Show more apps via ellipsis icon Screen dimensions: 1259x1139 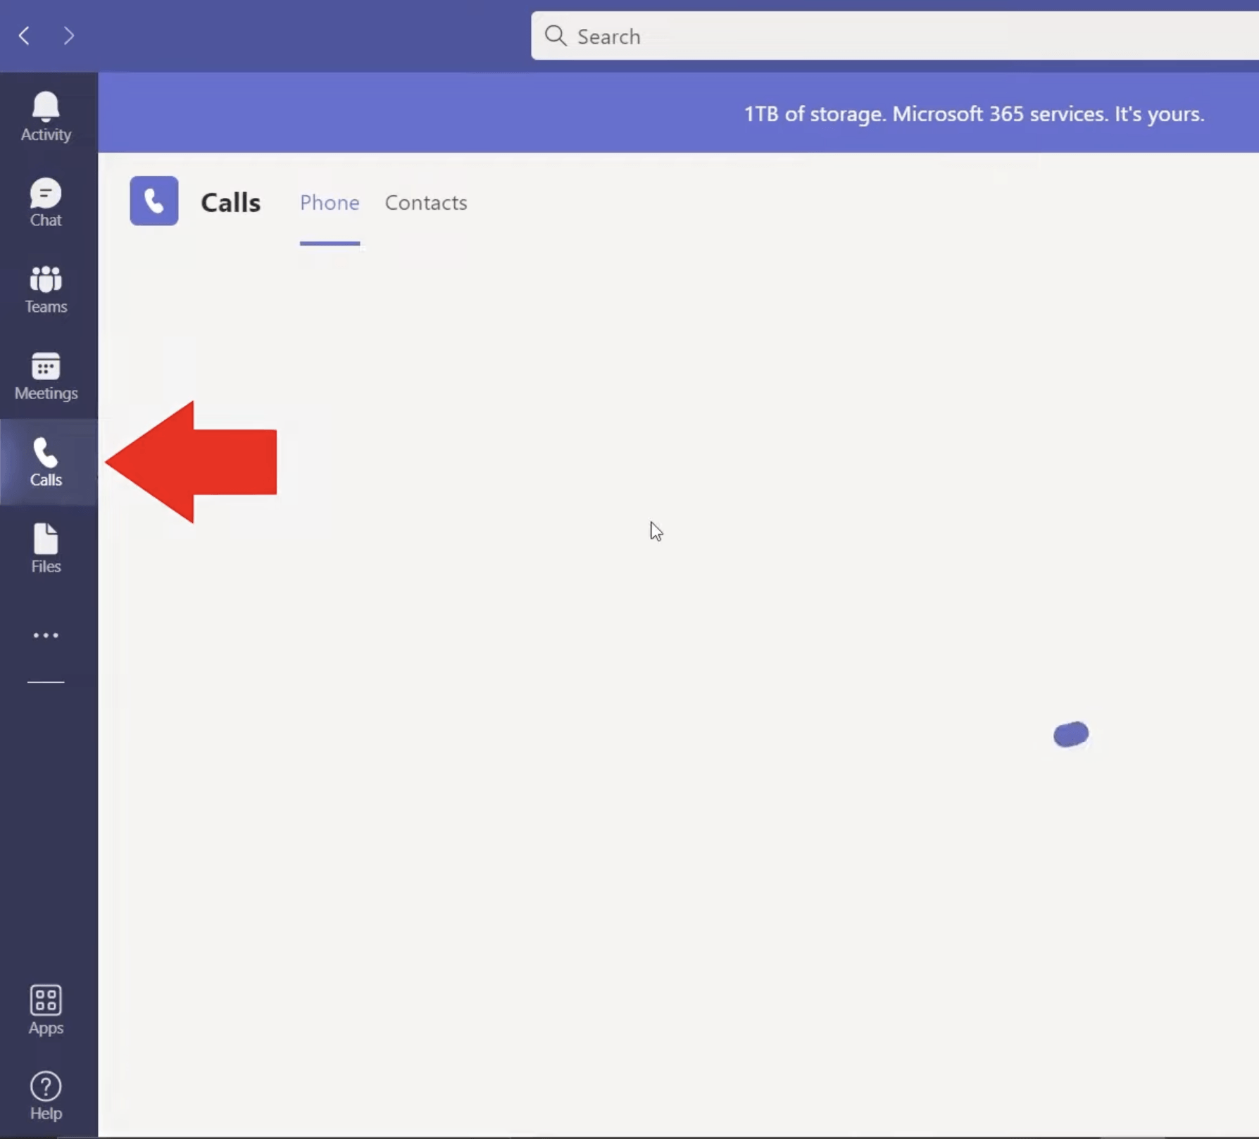point(46,635)
